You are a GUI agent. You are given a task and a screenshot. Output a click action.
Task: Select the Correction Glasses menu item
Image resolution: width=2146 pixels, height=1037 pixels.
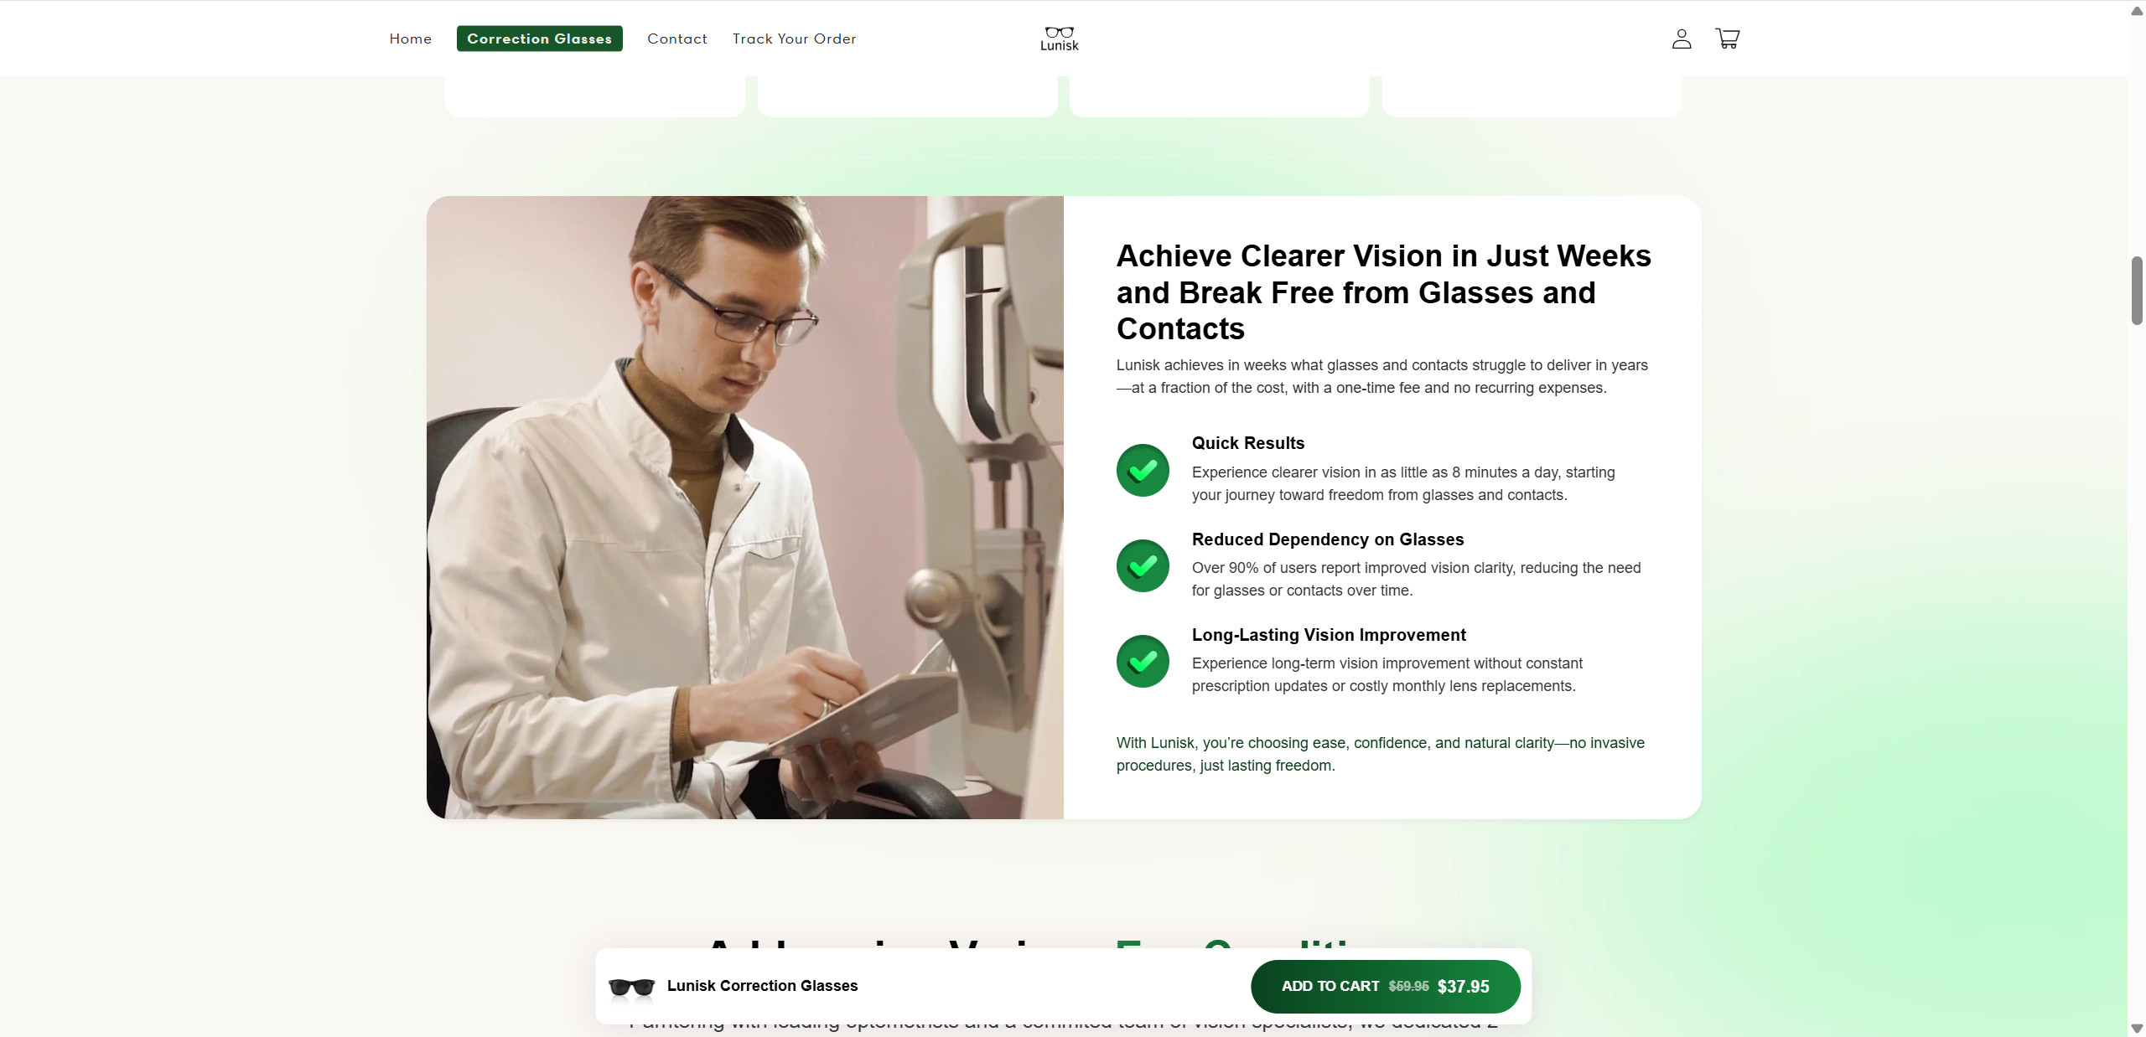point(539,39)
